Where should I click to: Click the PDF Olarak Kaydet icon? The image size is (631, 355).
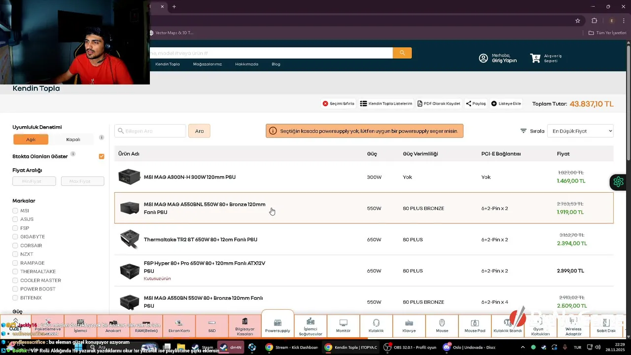tap(420, 104)
